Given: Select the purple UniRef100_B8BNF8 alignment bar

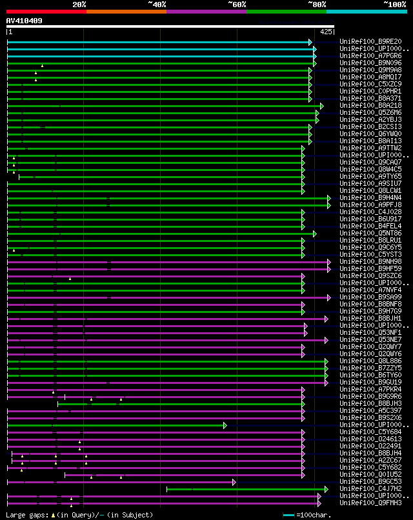Looking at the screenshot, I should (x=156, y=305).
